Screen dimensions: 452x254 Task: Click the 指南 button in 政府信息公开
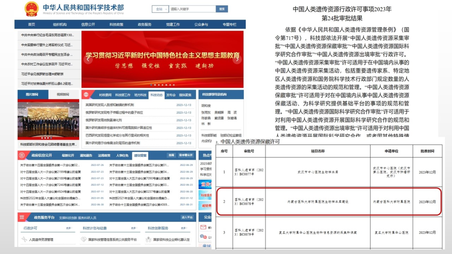tap(172, 155)
